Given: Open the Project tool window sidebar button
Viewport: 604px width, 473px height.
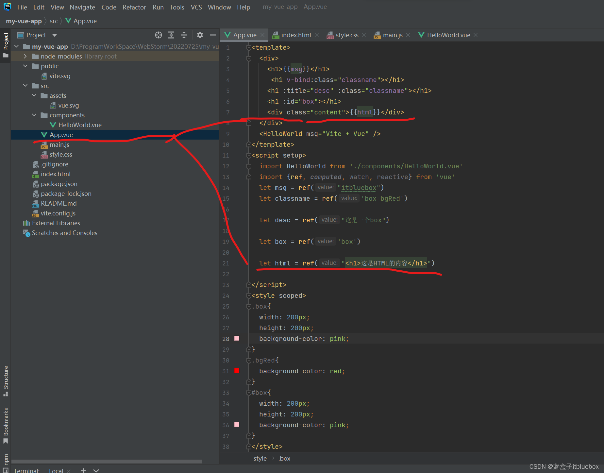Looking at the screenshot, I should click(6, 45).
